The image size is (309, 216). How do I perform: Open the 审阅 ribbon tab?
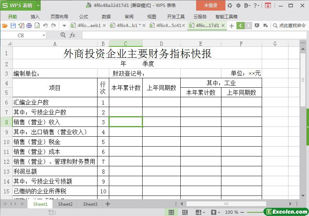coord(129,17)
